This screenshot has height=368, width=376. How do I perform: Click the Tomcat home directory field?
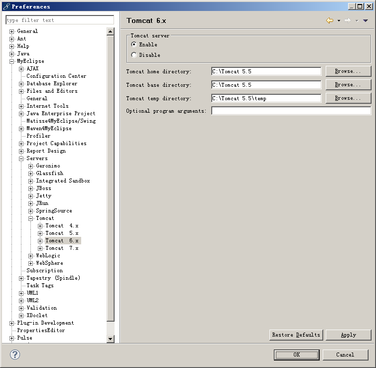pos(266,71)
